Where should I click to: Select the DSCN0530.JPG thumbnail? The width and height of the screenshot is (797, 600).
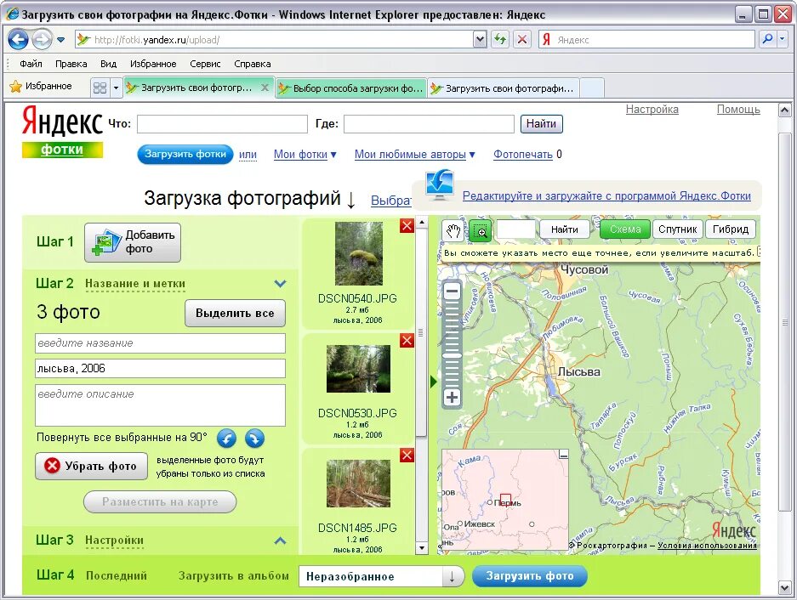[358, 369]
